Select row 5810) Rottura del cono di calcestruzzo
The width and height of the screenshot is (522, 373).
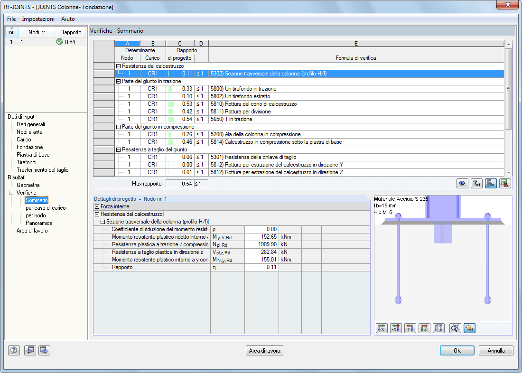click(309, 104)
